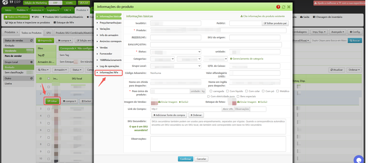Tick the Com pó checkbox
The height and width of the screenshot is (163, 368).
point(263,91)
